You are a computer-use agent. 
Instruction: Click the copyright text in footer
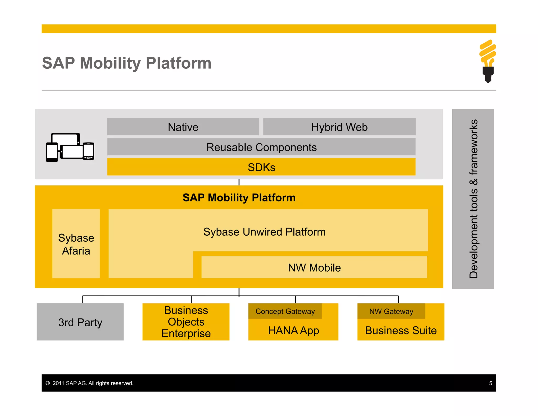click(90, 383)
